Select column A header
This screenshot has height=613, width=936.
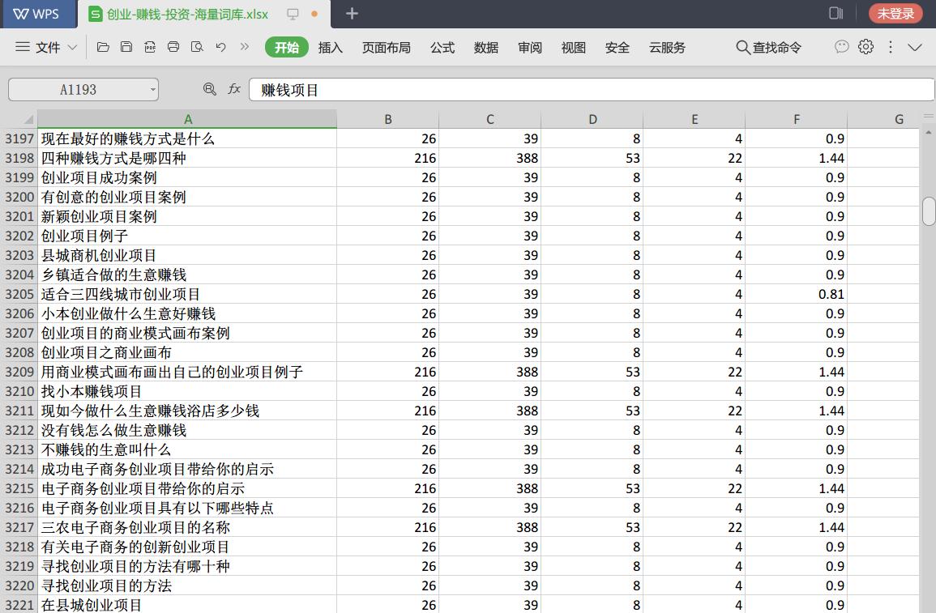click(187, 119)
